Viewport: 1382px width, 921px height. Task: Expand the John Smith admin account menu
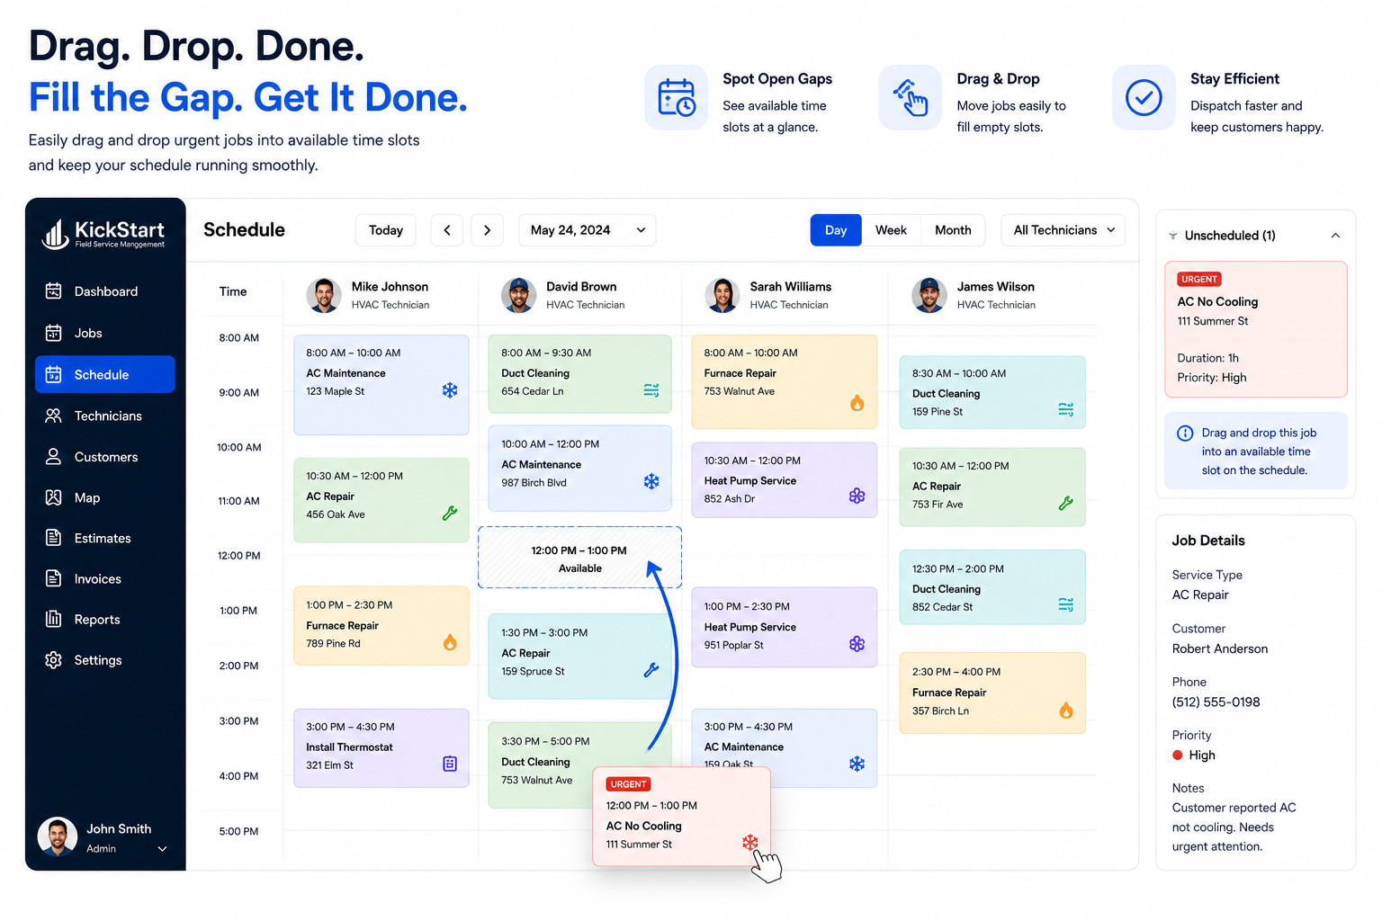click(x=162, y=848)
